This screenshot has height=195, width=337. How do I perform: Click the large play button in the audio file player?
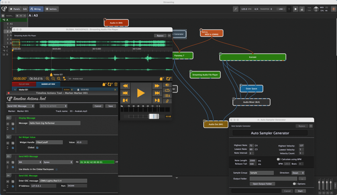pos(141,93)
